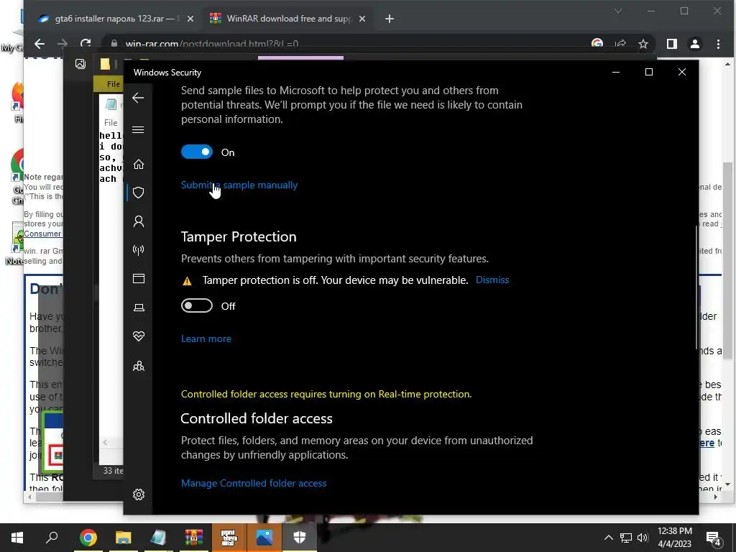Open Home in Windows Security sidebar
The image size is (736, 552).
click(x=139, y=165)
